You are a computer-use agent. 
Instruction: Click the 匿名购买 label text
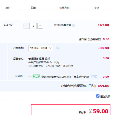pyautogui.click(x=105, y=97)
